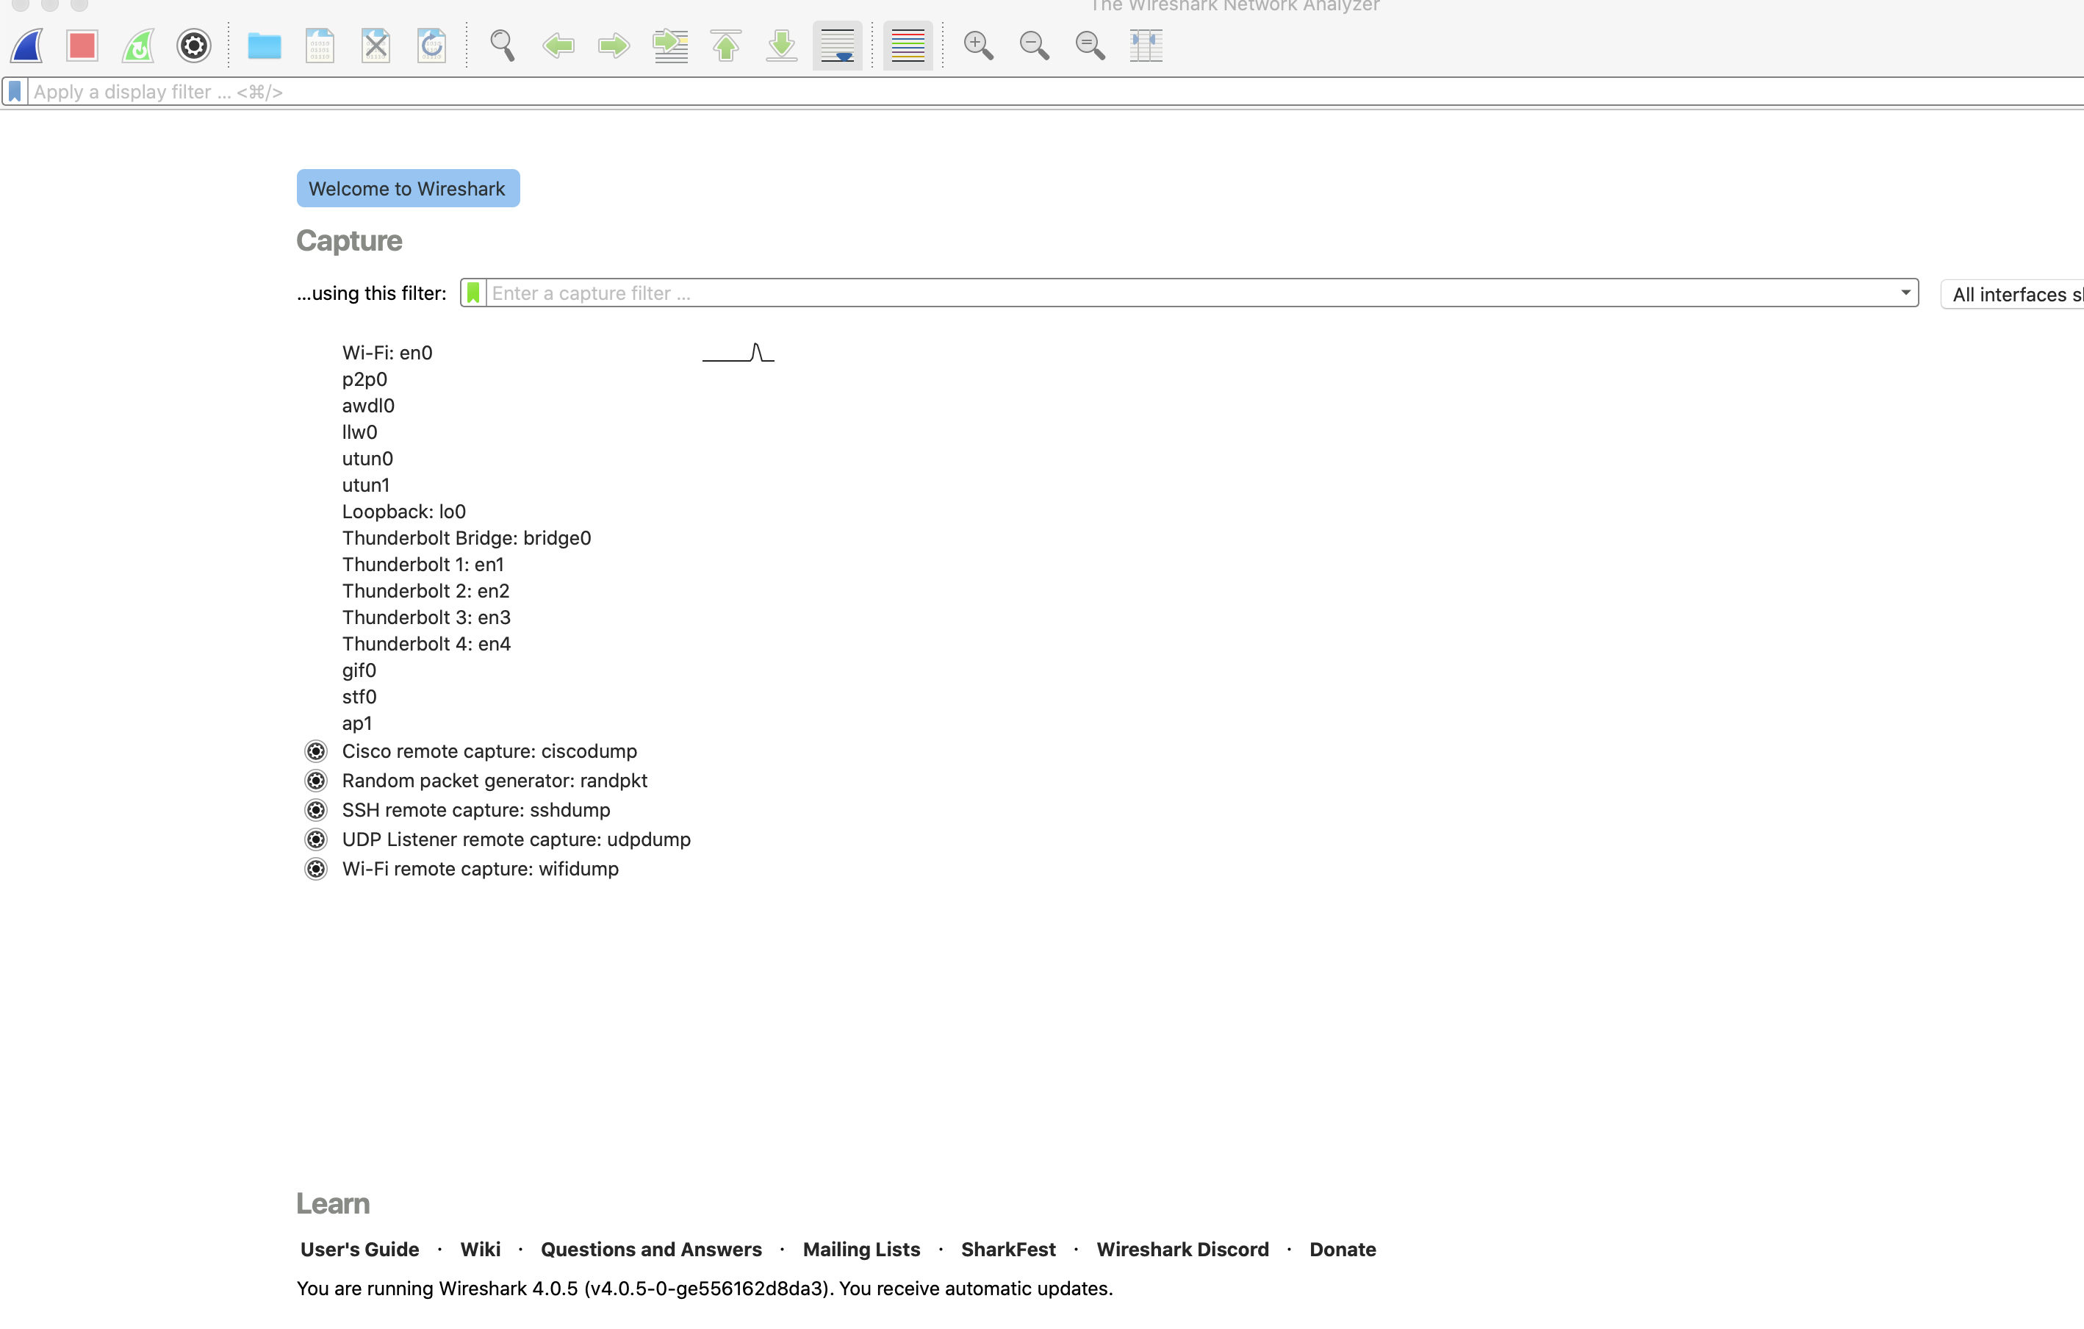Zoom in the main window text
2084x1329 pixels.
coord(979,46)
